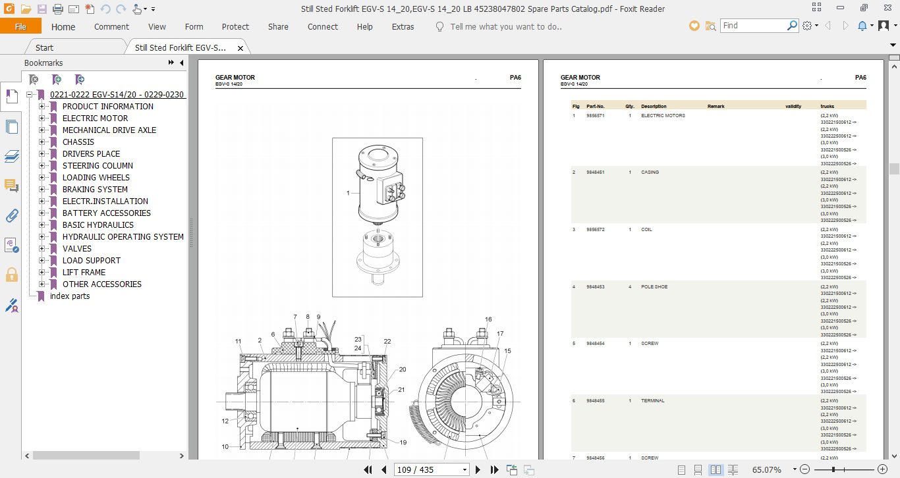Click the index parts bookmark
This screenshot has width=900, height=478.
coord(70,296)
